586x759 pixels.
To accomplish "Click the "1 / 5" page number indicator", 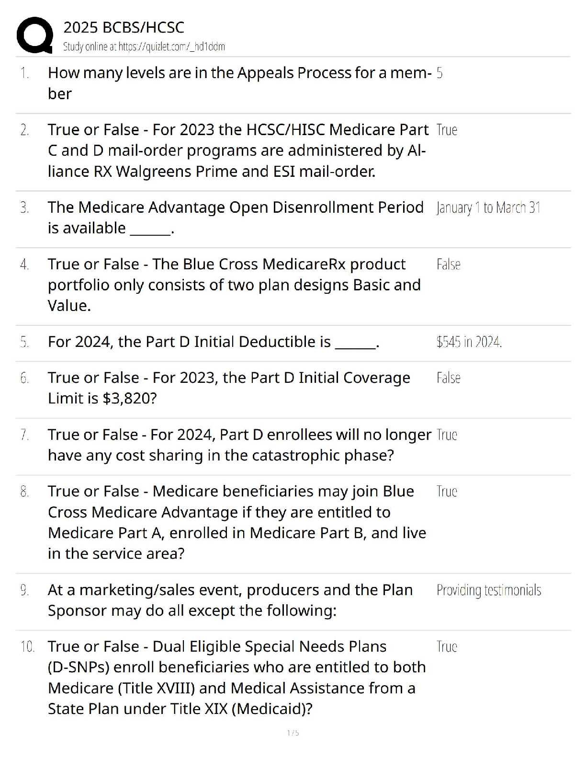I will tap(293, 733).
